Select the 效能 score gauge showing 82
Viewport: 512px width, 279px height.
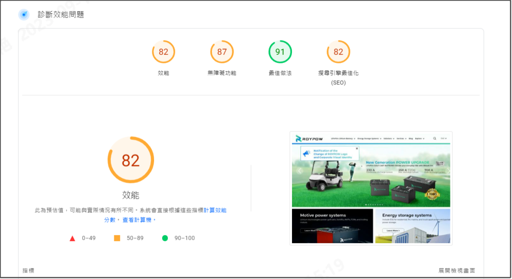click(x=164, y=52)
